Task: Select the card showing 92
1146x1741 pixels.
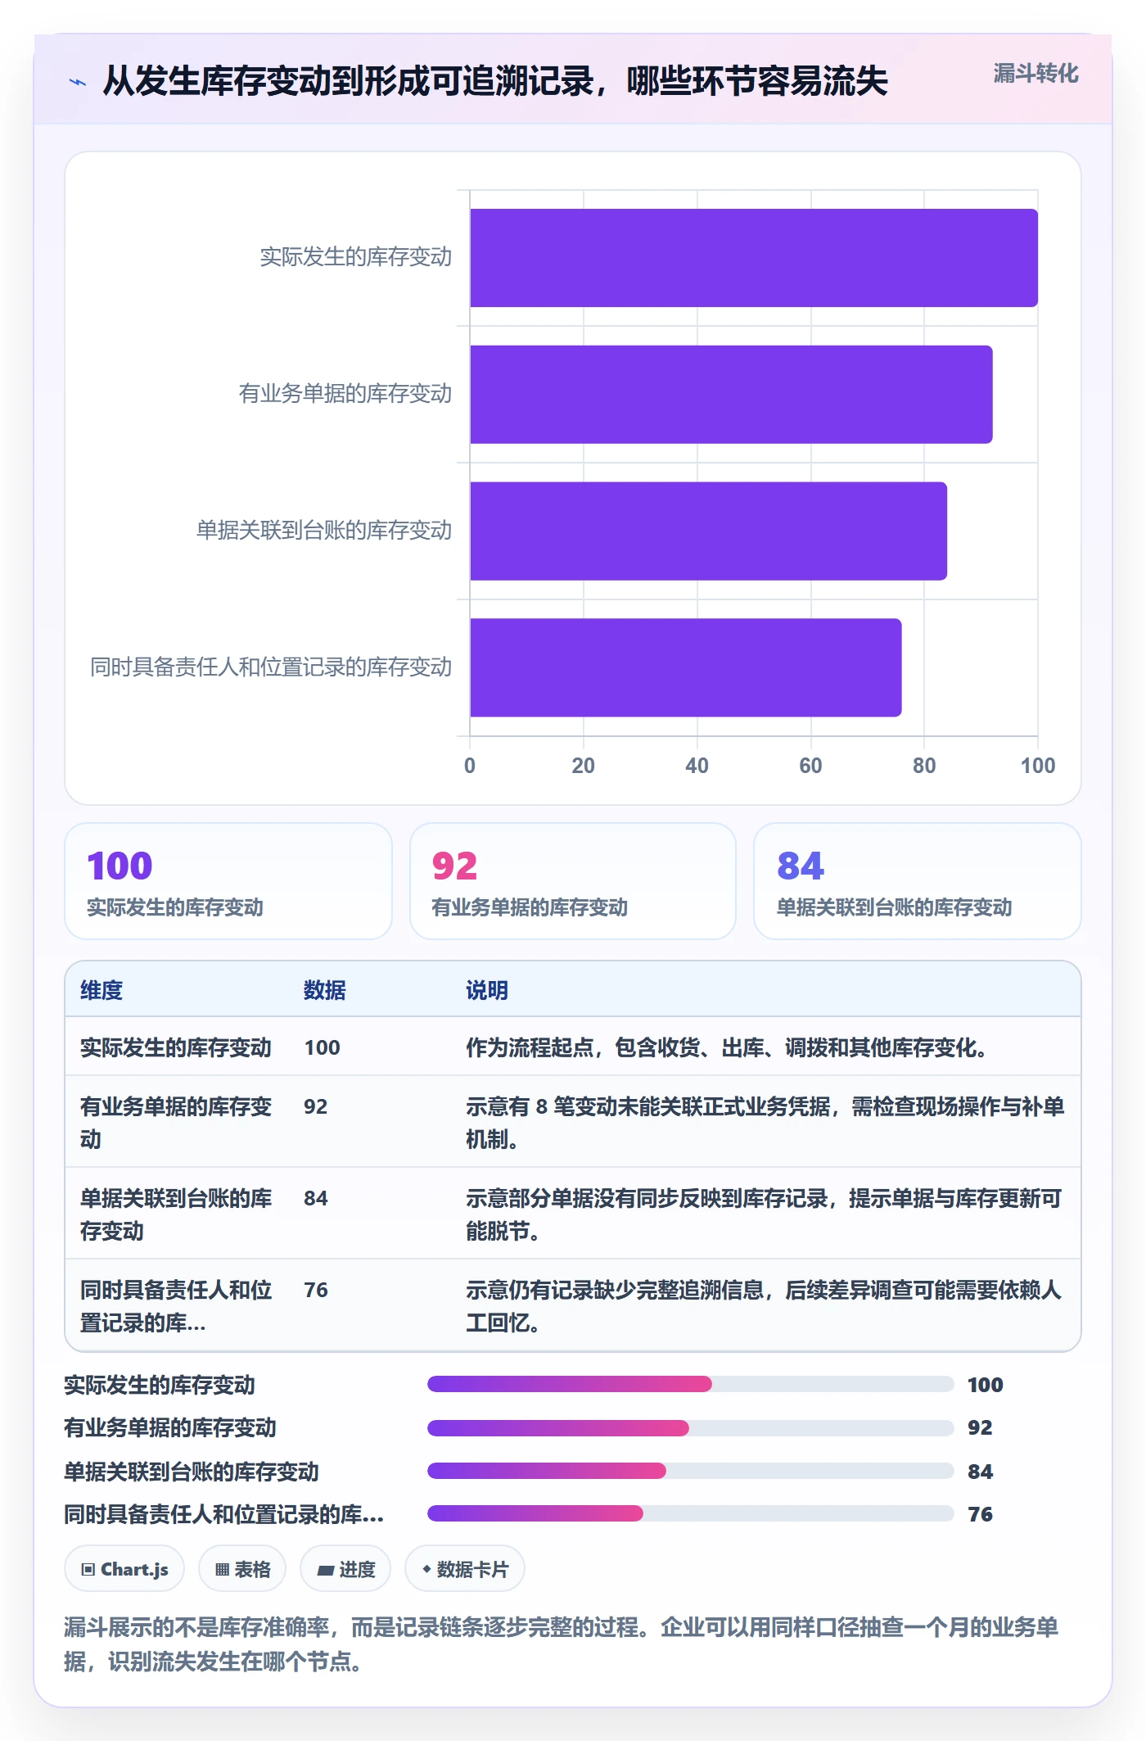Action: coord(573,881)
